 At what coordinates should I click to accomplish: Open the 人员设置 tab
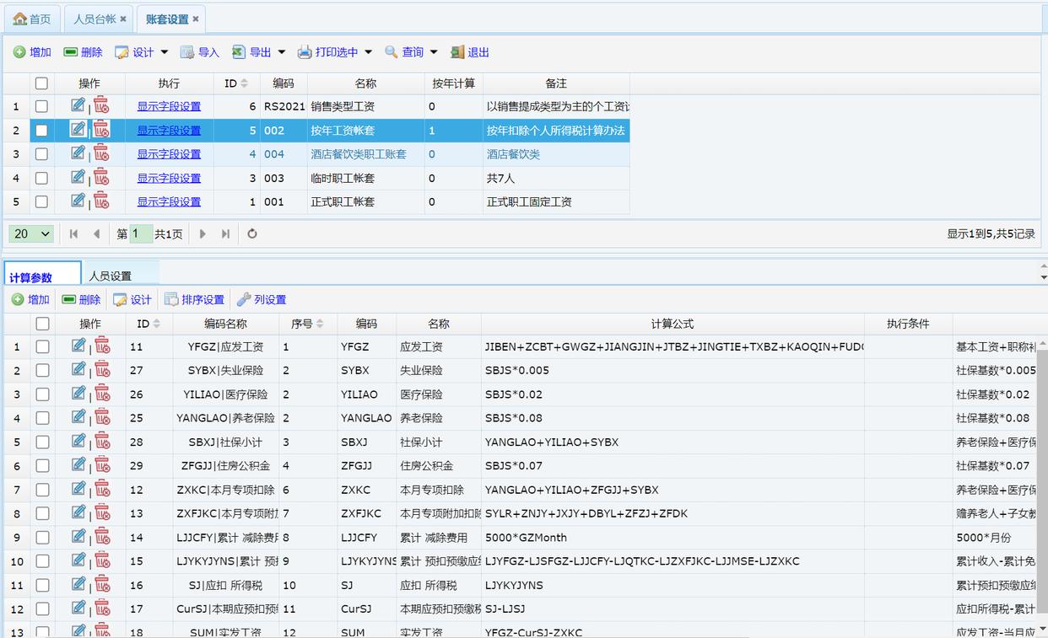coord(111,276)
